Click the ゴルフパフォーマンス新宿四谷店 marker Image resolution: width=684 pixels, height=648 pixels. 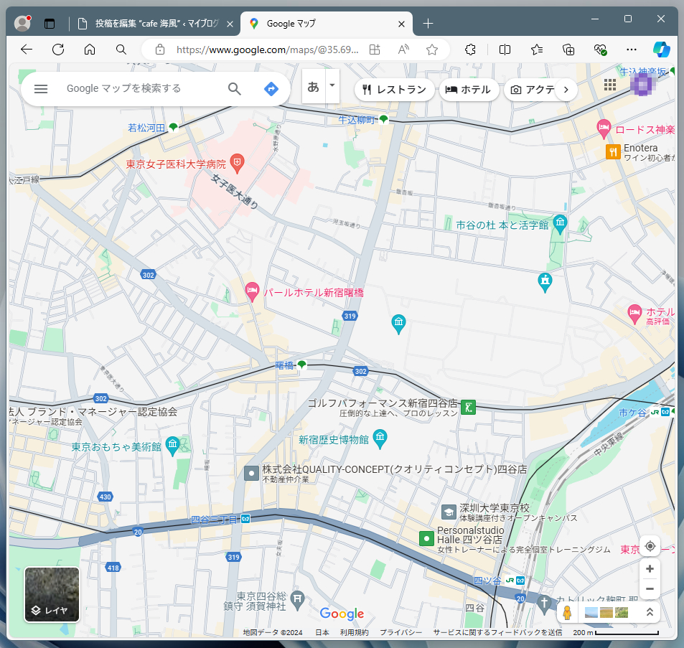click(468, 408)
